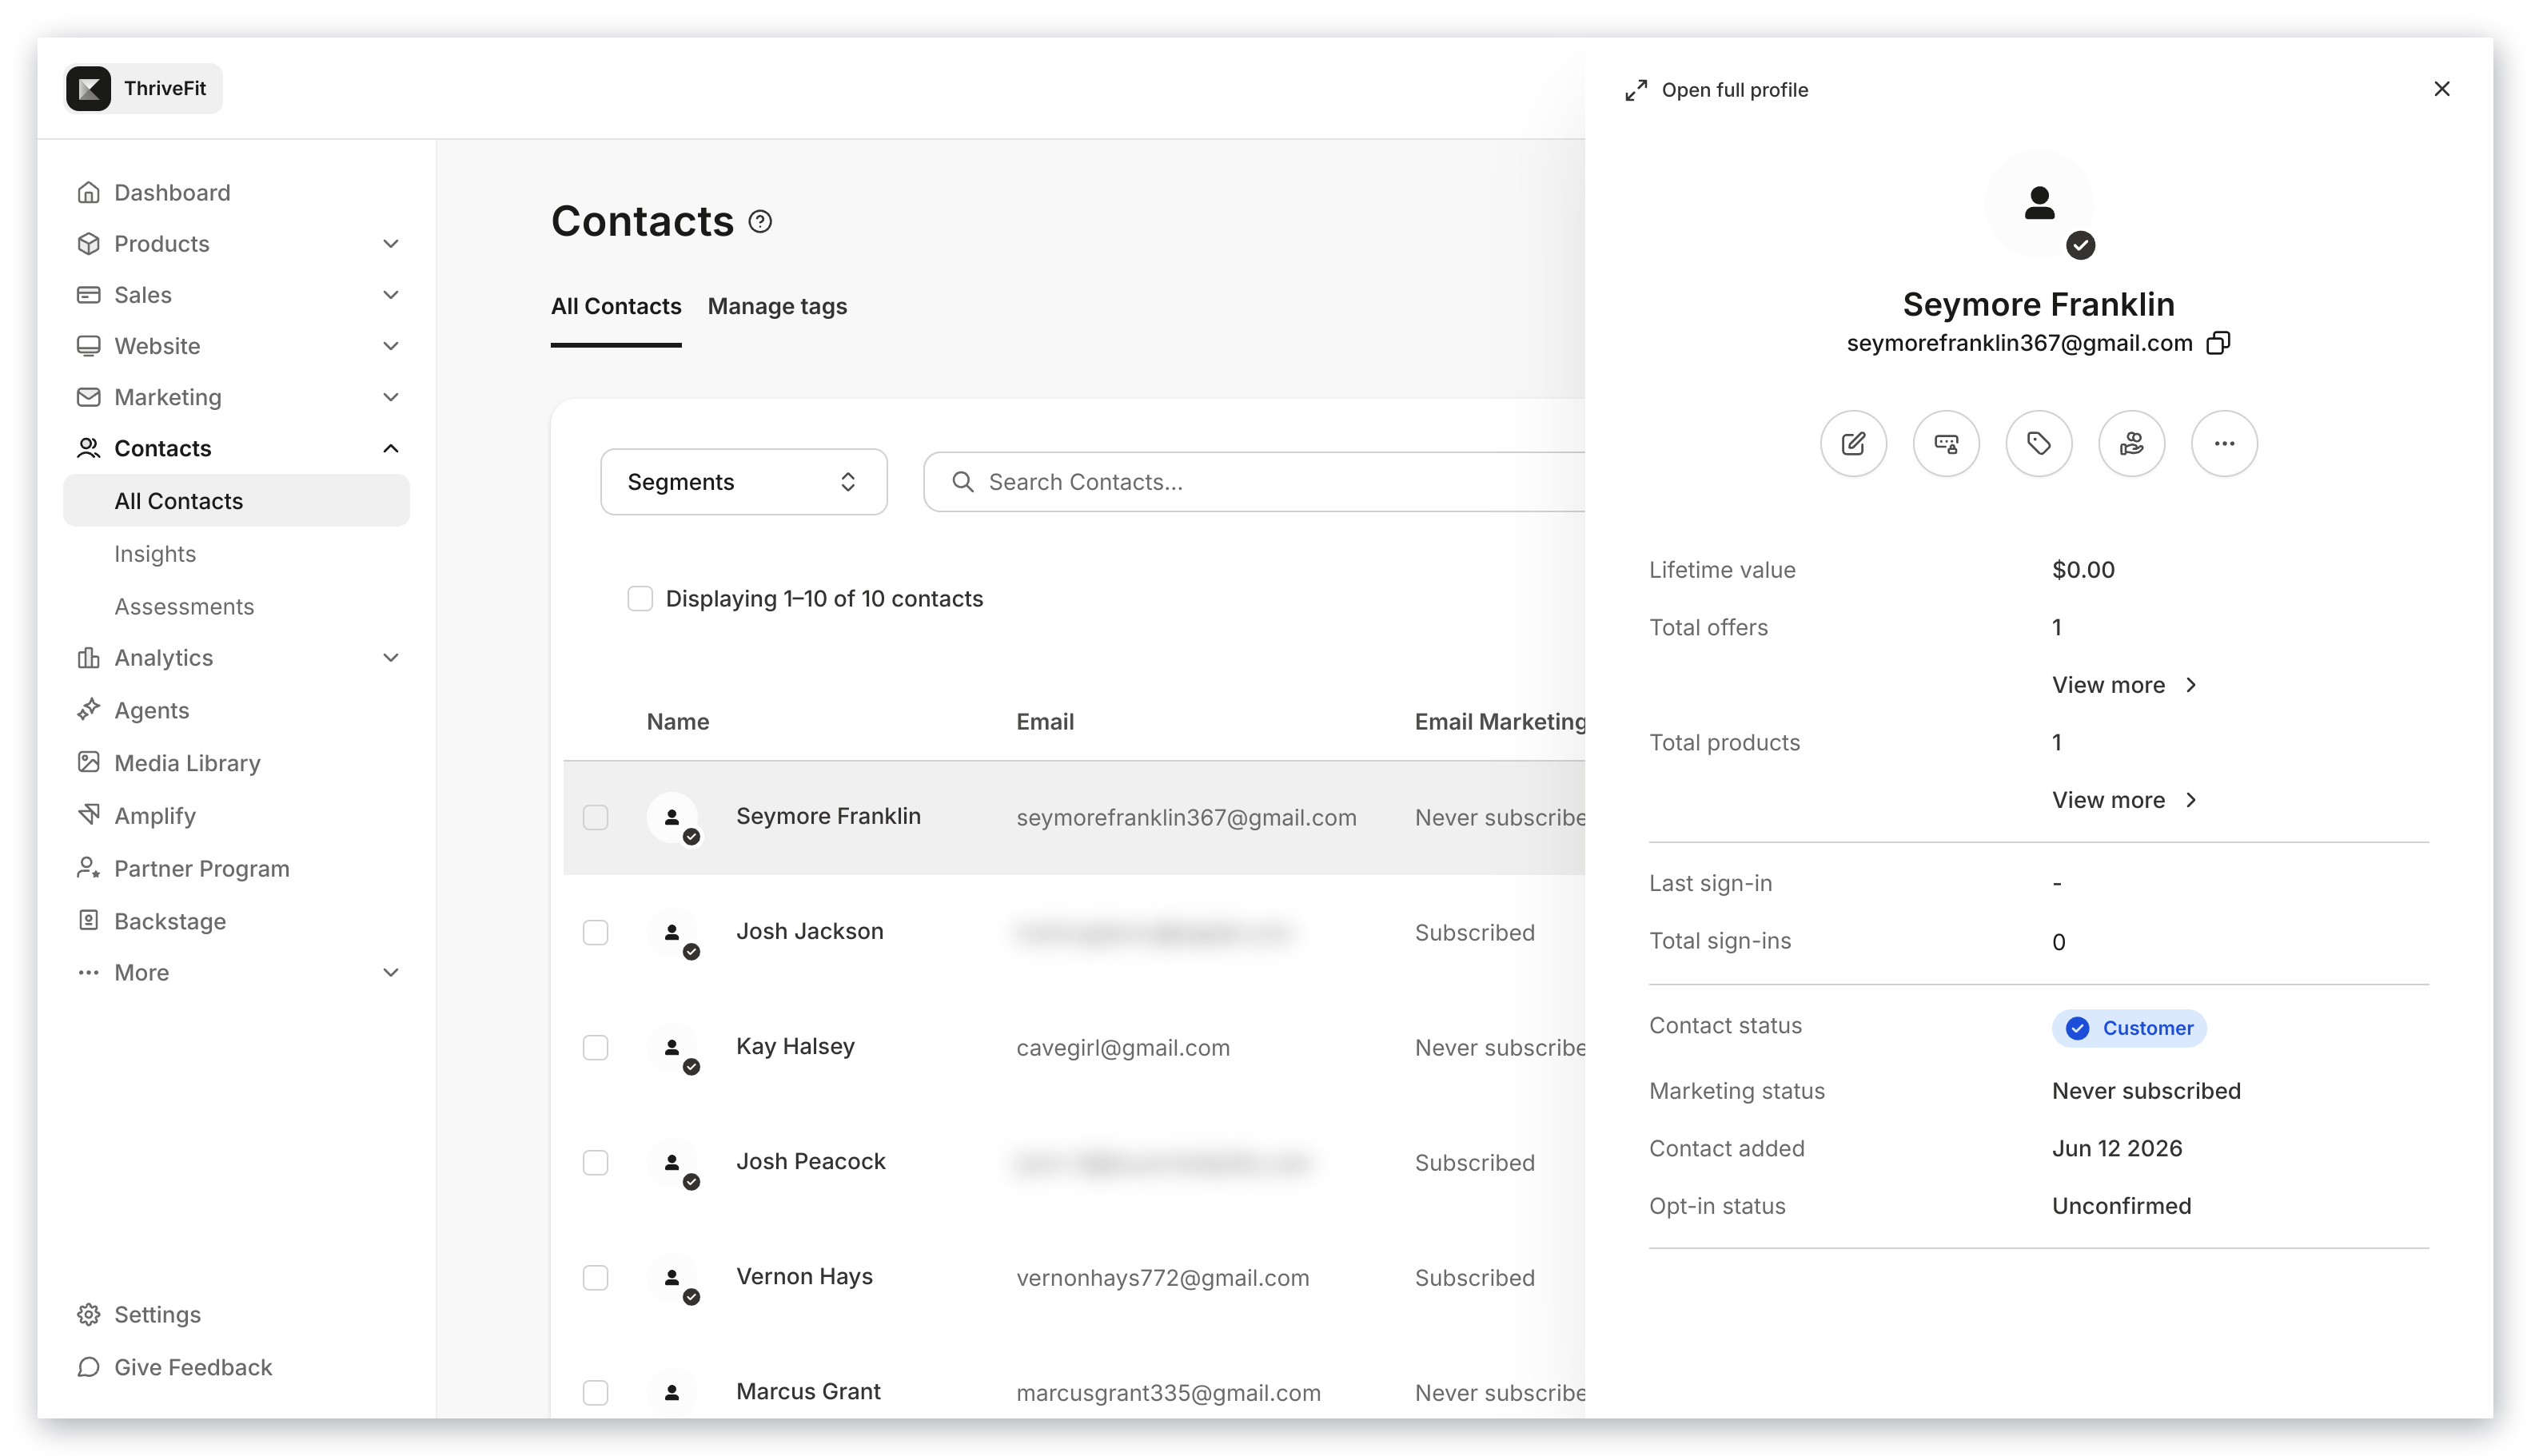Expand the Website menu chevron
Screen dimensions: 2531x1456
(391, 346)
